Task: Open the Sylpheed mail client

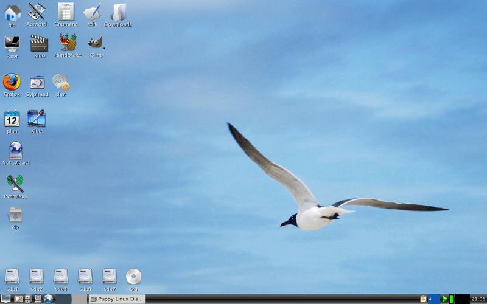Action: [x=37, y=82]
